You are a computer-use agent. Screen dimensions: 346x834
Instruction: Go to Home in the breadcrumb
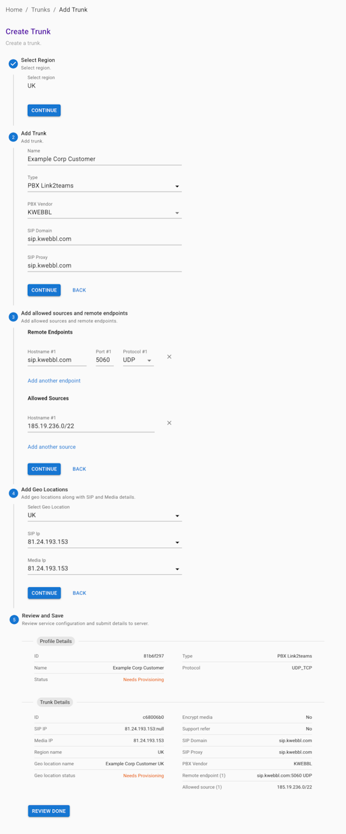pos(14,10)
